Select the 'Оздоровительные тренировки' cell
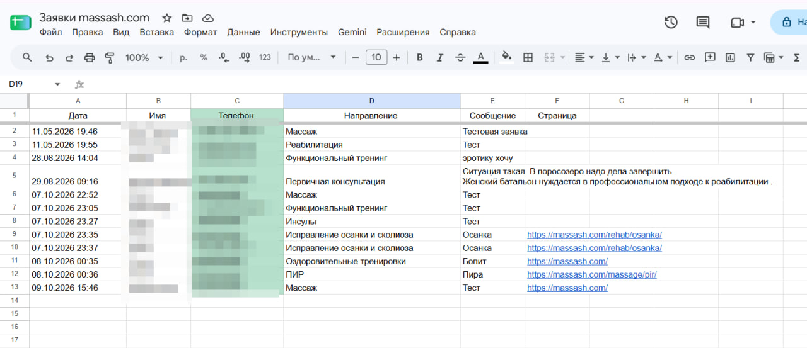 (372, 261)
